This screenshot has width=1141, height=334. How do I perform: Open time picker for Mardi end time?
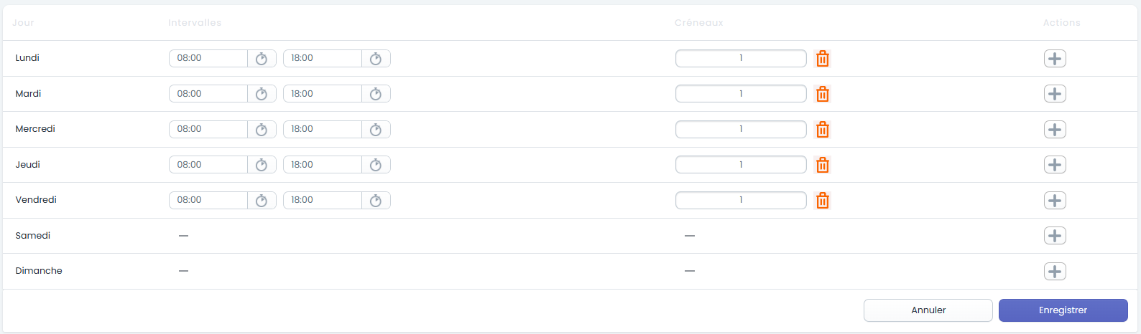pos(376,94)
